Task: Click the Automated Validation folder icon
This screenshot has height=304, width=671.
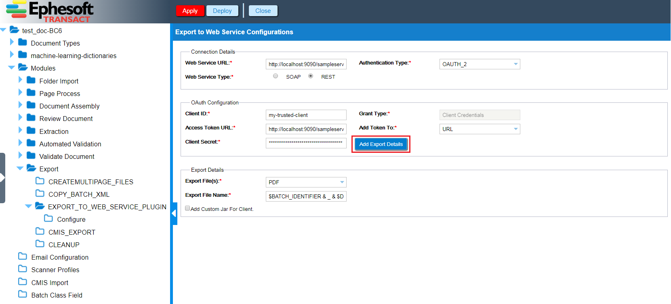Action: [31, 143]
